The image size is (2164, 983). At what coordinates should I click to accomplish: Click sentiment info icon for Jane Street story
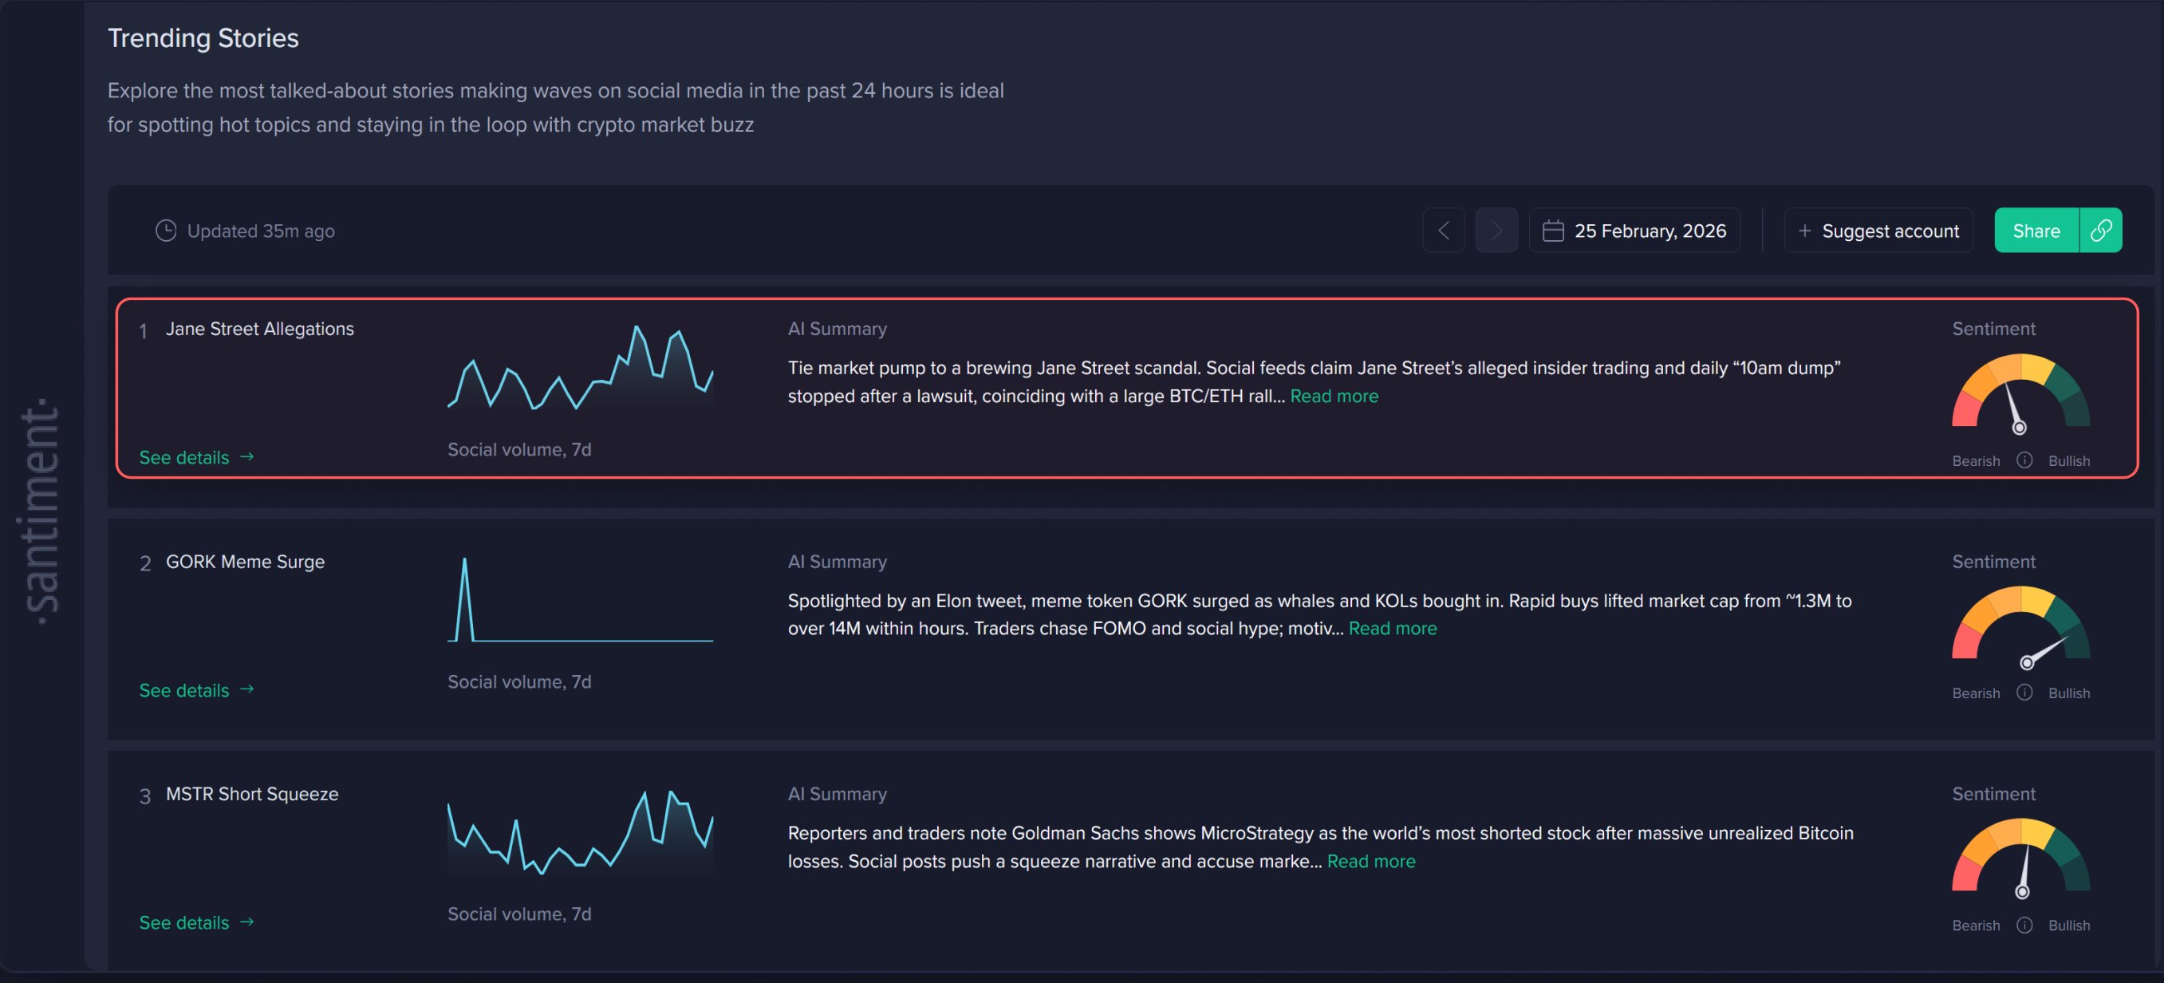[x=2024, y=460]
